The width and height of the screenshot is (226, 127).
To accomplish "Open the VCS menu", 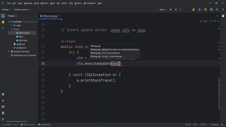I will (71, 3).
